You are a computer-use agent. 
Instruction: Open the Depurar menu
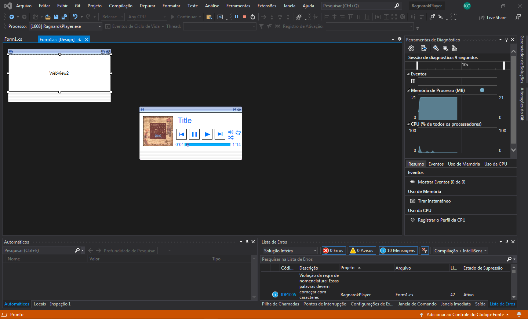coord(147,6)
